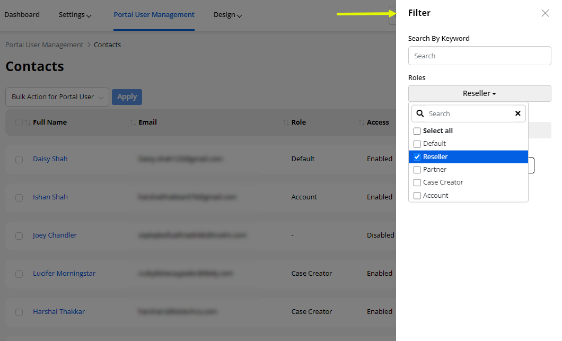Sort by Access column arrows
The width and height of the screenshot is (562, 341).
pyautogui.click(x=362, y=123)
